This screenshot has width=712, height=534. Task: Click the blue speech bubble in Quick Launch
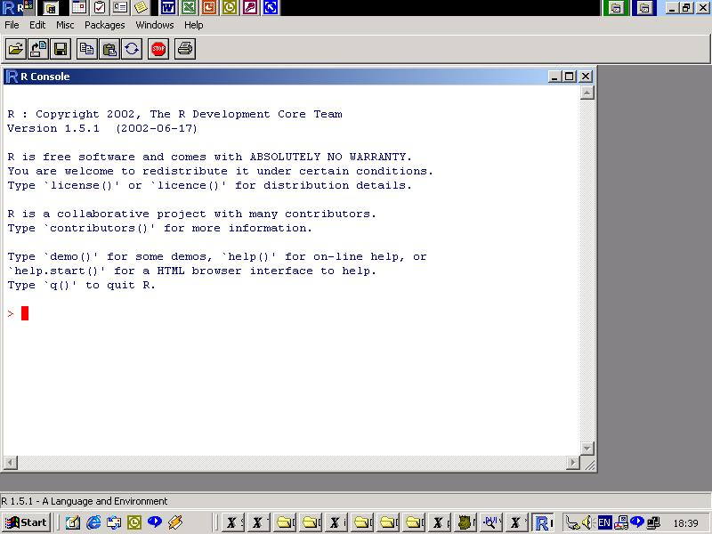155,522
